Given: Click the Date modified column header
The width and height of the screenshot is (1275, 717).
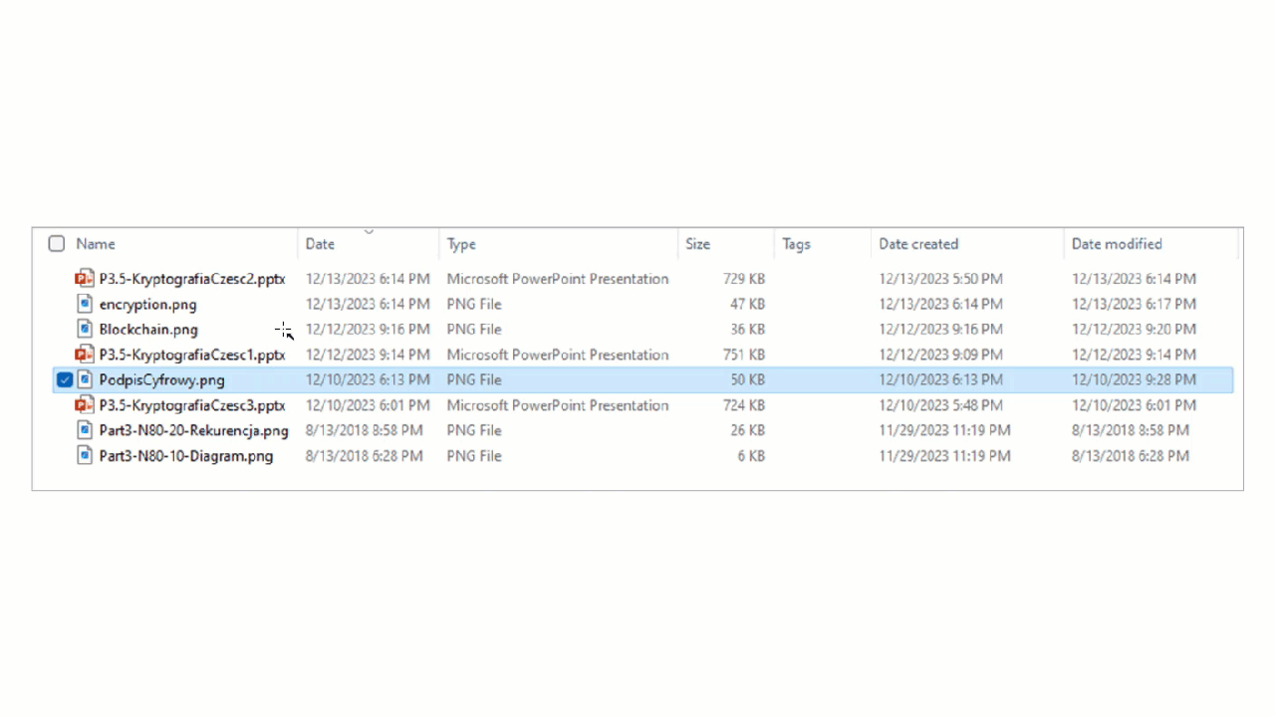Looking at the screenshot, I should point(1117,244).
